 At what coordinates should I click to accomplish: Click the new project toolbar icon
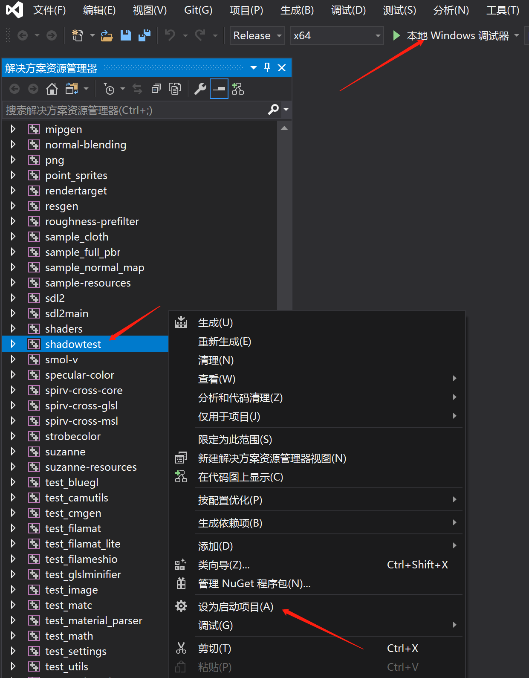[77, 35]
